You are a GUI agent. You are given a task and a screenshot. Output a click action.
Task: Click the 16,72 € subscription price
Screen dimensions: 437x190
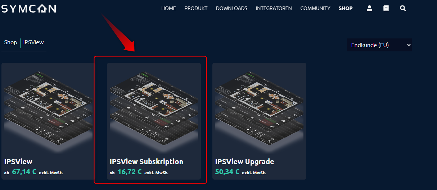point(130,172)
